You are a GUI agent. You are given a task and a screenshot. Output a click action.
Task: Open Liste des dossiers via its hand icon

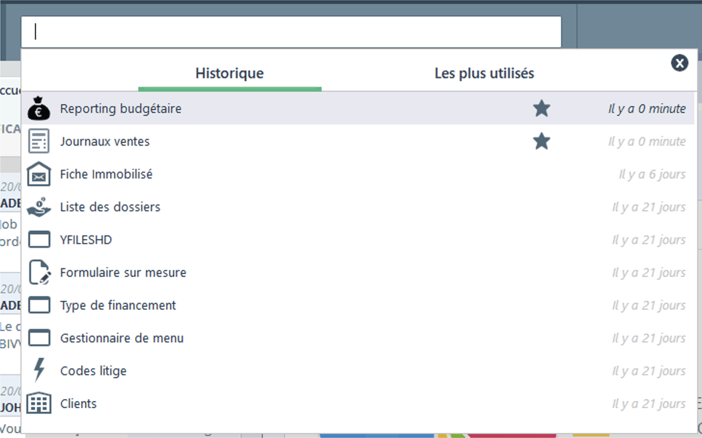pyautogui.click(x=39, y=207)
